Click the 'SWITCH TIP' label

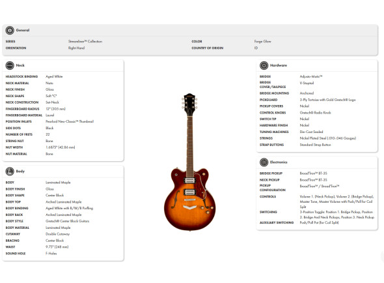coord(268,119)
